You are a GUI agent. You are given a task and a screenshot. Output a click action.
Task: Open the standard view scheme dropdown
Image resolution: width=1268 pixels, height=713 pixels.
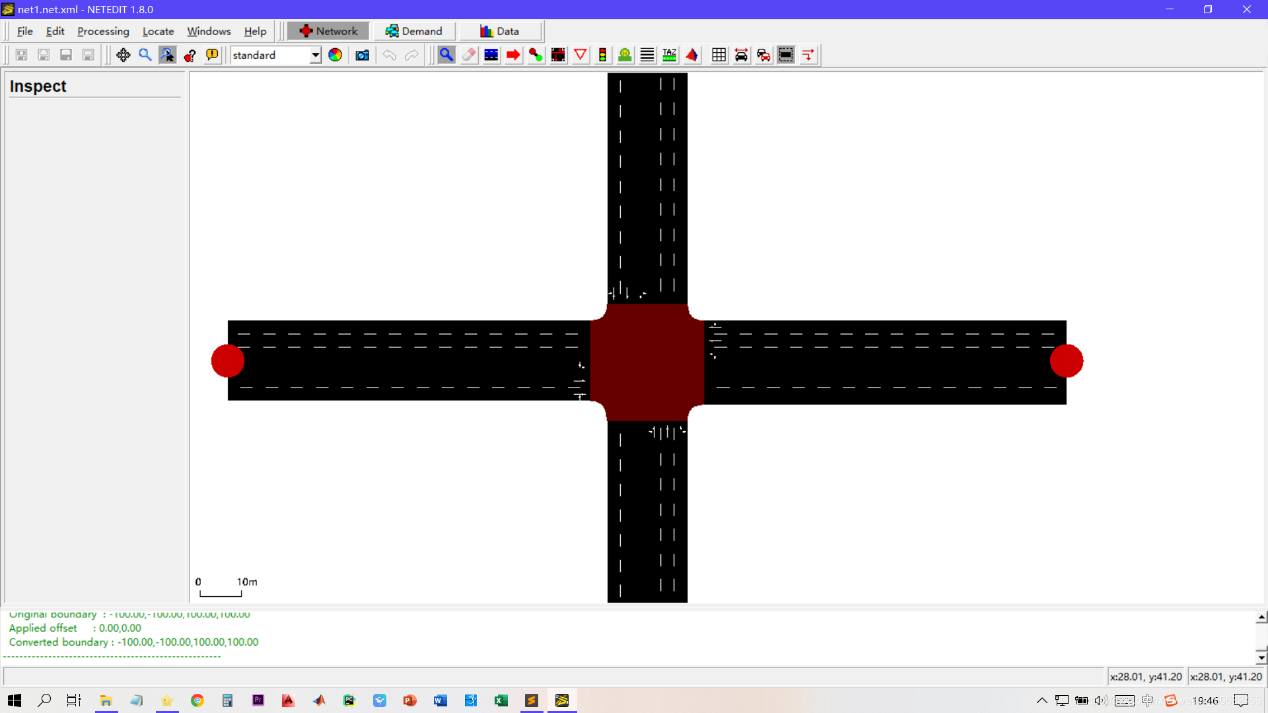[316, 55]
